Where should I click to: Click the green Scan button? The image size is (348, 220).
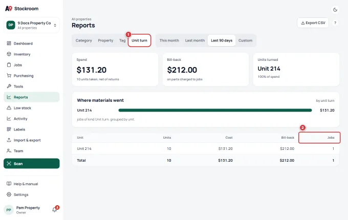tap(32, 163)
